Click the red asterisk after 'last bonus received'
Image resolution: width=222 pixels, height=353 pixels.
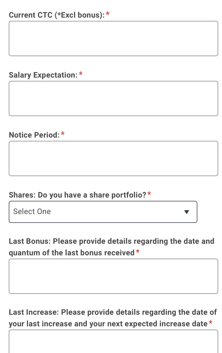(x=138, y=252)
